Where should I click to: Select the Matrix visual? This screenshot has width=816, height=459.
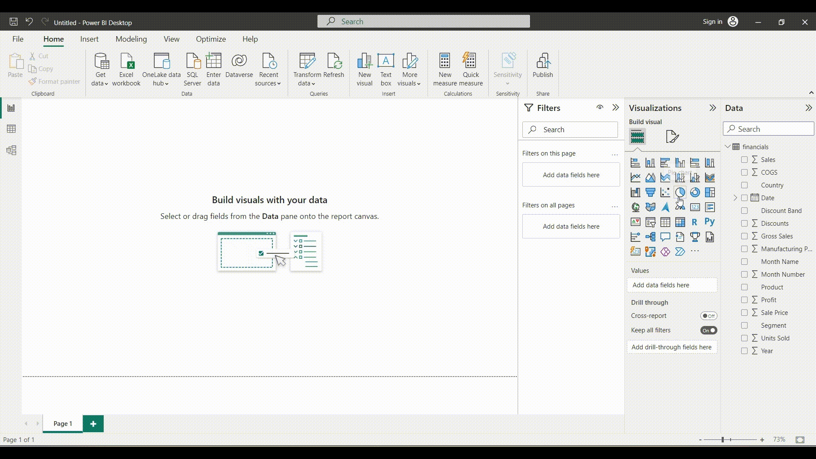tap(680, 222)
